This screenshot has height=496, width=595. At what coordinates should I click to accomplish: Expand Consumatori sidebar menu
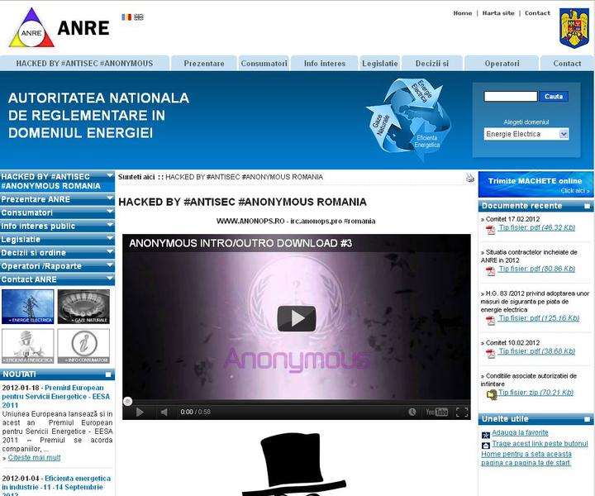coord(57,212)
